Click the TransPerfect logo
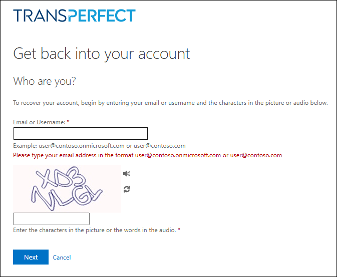 click(74, 15)
